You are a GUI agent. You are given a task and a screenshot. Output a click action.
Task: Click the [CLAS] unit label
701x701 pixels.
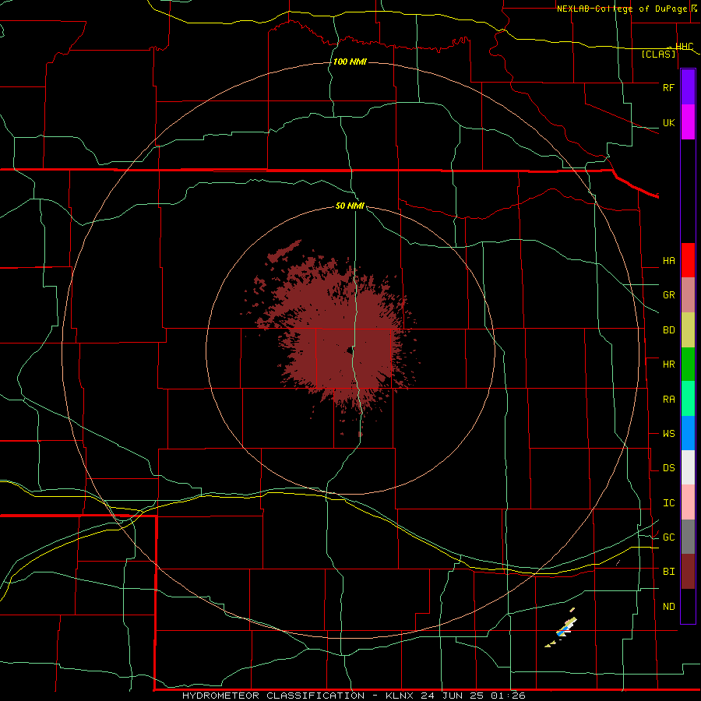[x=658, y=55]
